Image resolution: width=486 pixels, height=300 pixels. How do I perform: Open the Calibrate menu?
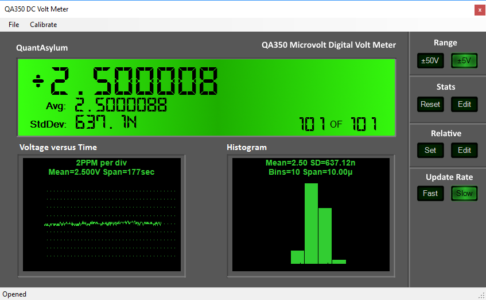pyautogui.click(x=44, y=25)
